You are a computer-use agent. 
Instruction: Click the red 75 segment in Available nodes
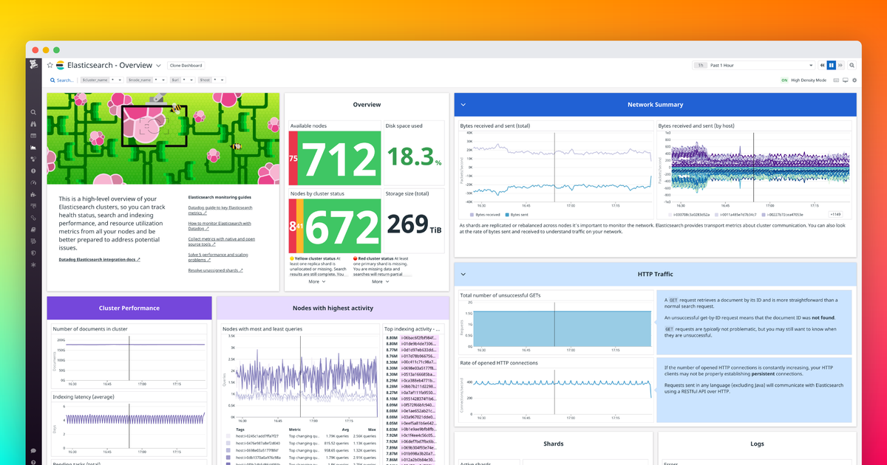click(293, 159)
